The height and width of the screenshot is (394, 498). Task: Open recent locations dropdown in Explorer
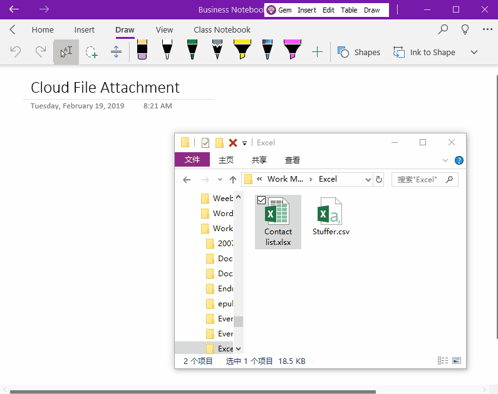pyautogui.click(x=220, y=180)
